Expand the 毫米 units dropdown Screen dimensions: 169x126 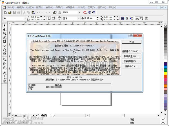point(78,18)
